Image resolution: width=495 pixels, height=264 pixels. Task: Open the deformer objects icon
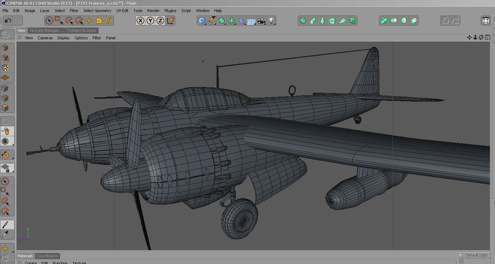[x=241, y=21]
